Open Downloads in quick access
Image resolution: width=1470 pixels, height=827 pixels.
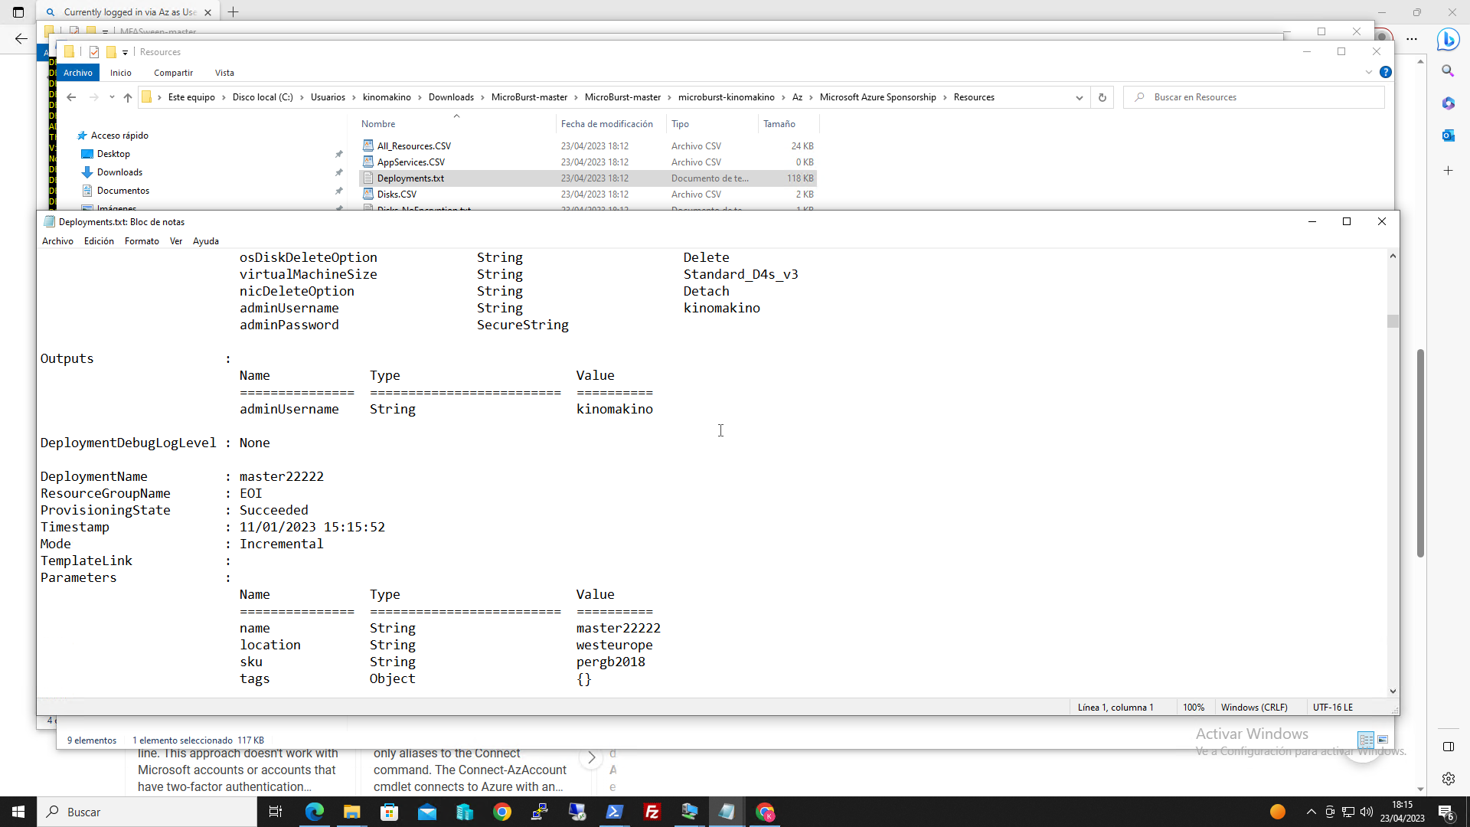pos(119,172)
